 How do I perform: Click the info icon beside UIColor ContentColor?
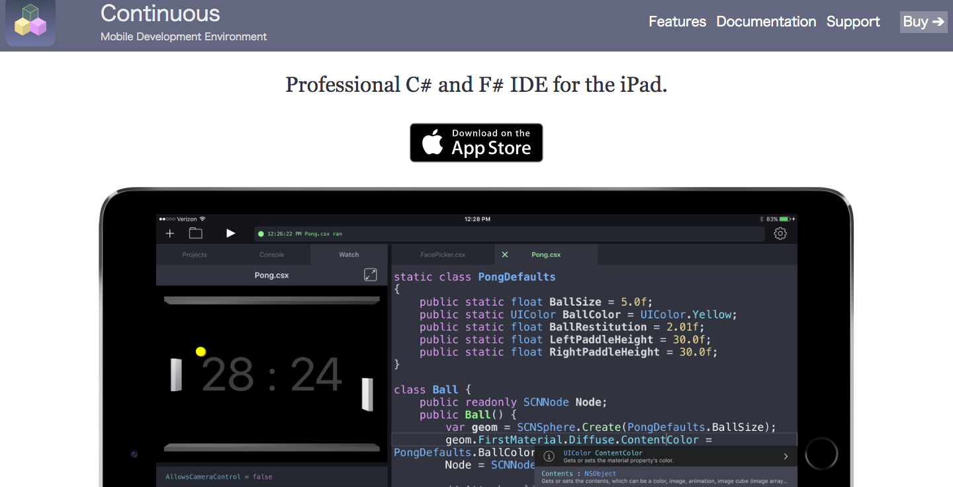[549, 456]
